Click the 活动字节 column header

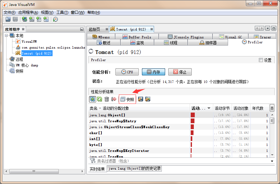point(222,108)
